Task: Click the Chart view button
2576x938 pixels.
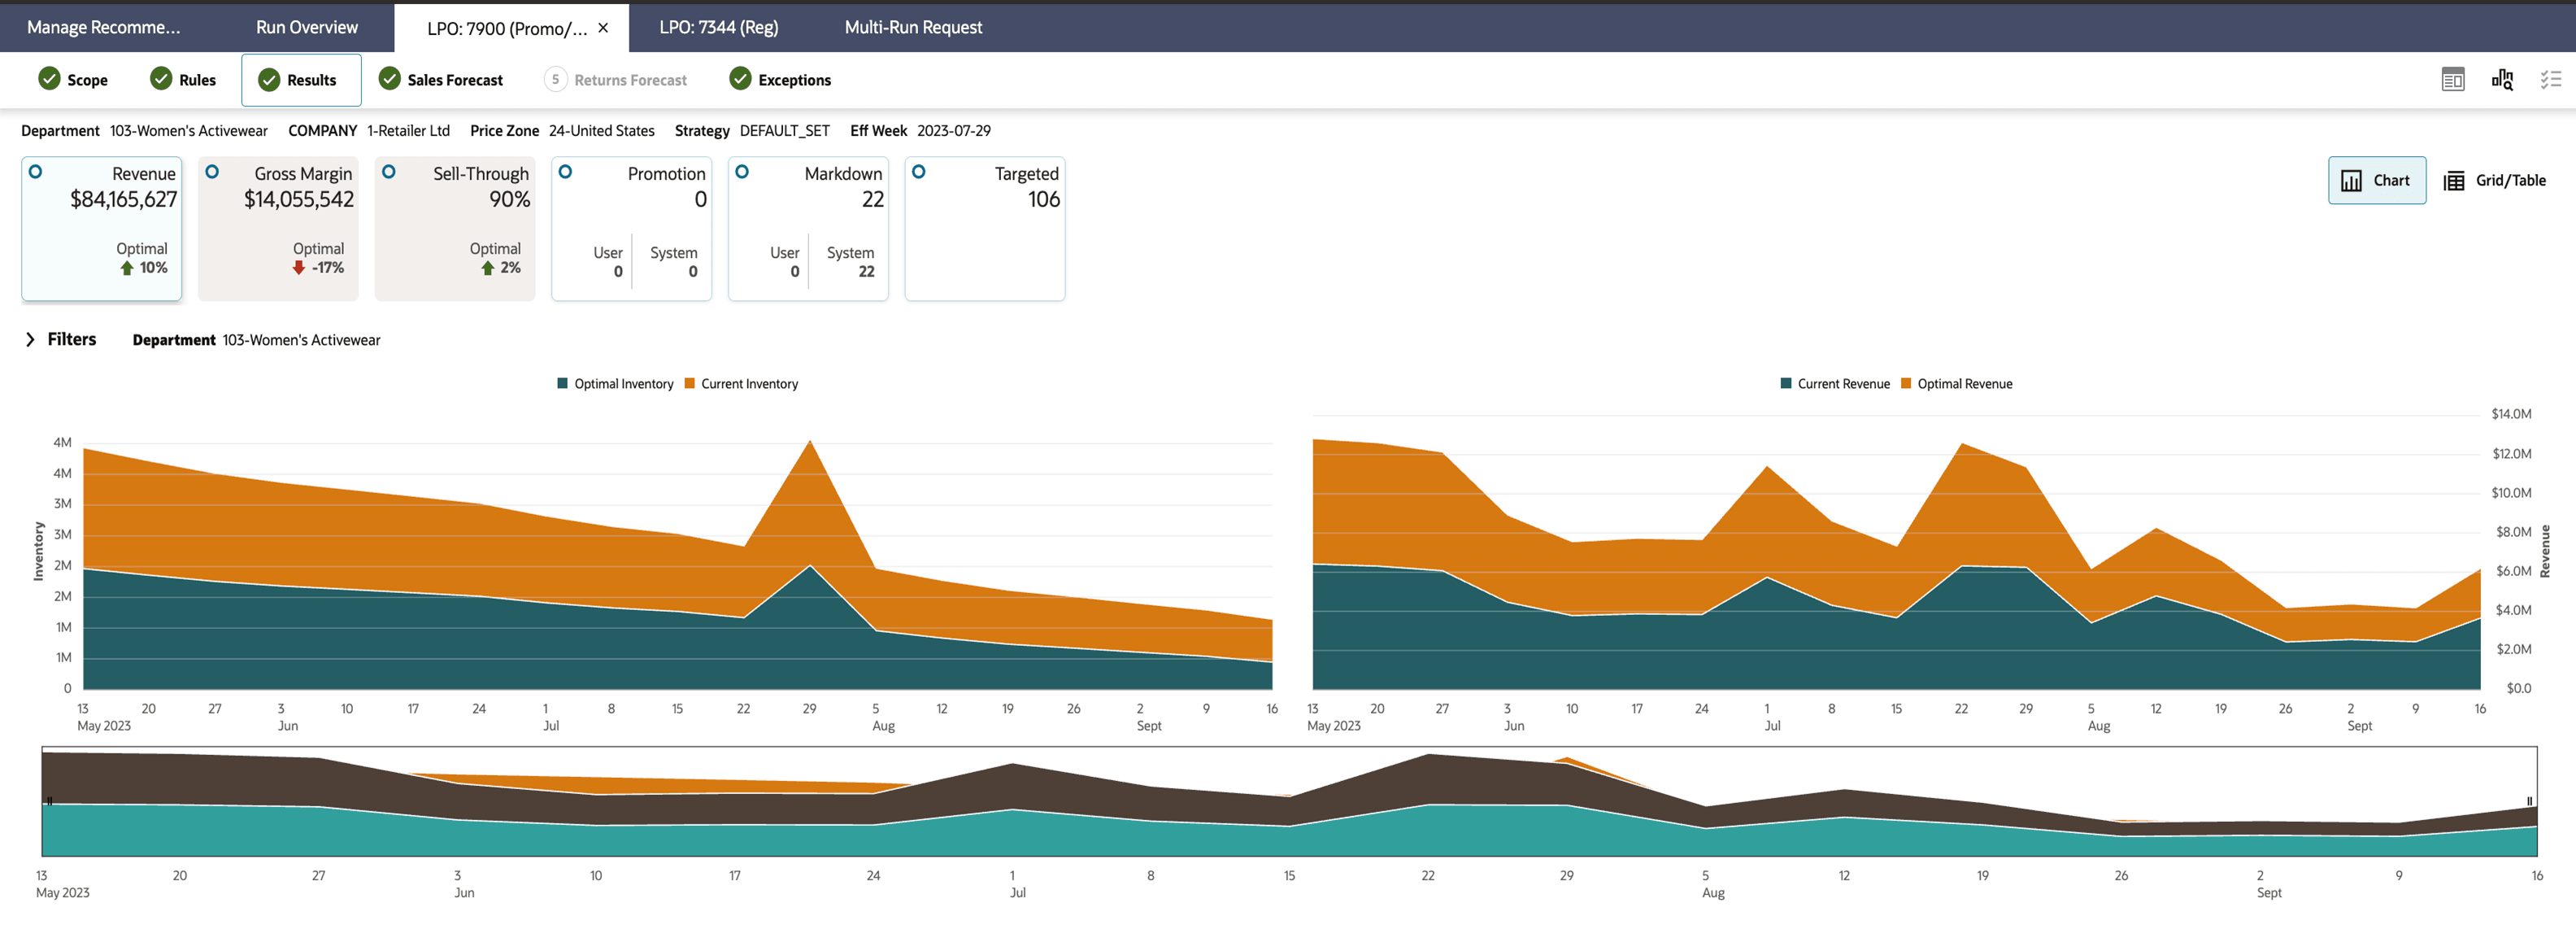Action: tap(2376, 181)
